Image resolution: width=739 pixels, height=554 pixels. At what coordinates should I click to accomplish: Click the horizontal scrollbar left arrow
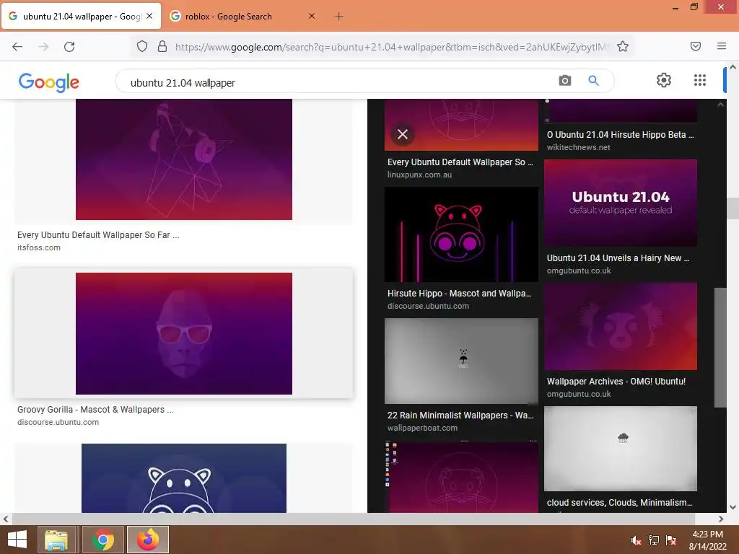click(5, 519)
